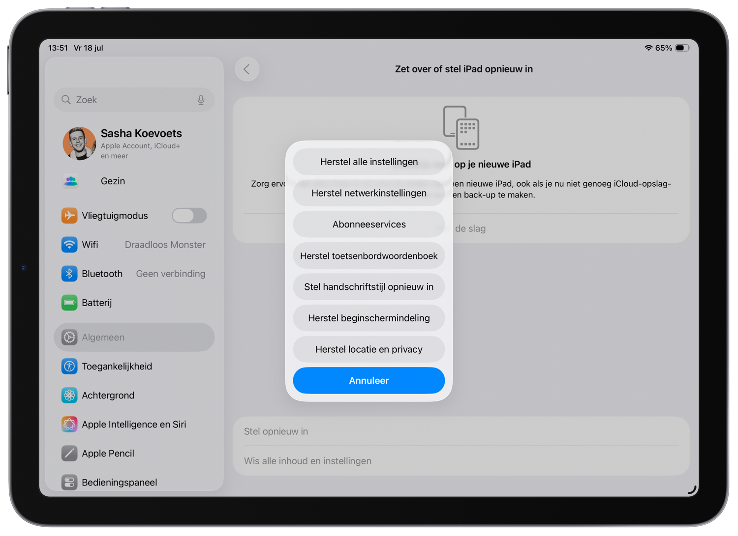
Task: Choose Herstel locatie en privacy
Action: (x=369, y=349)
